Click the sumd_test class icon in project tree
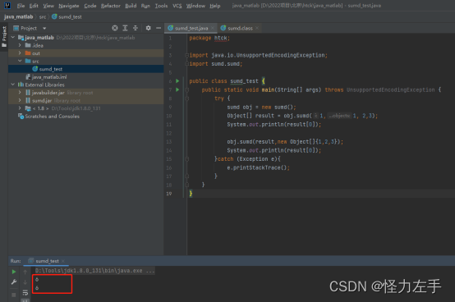 (x=35, y=69)
